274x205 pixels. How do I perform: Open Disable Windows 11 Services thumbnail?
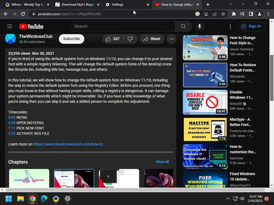point(205,102)
